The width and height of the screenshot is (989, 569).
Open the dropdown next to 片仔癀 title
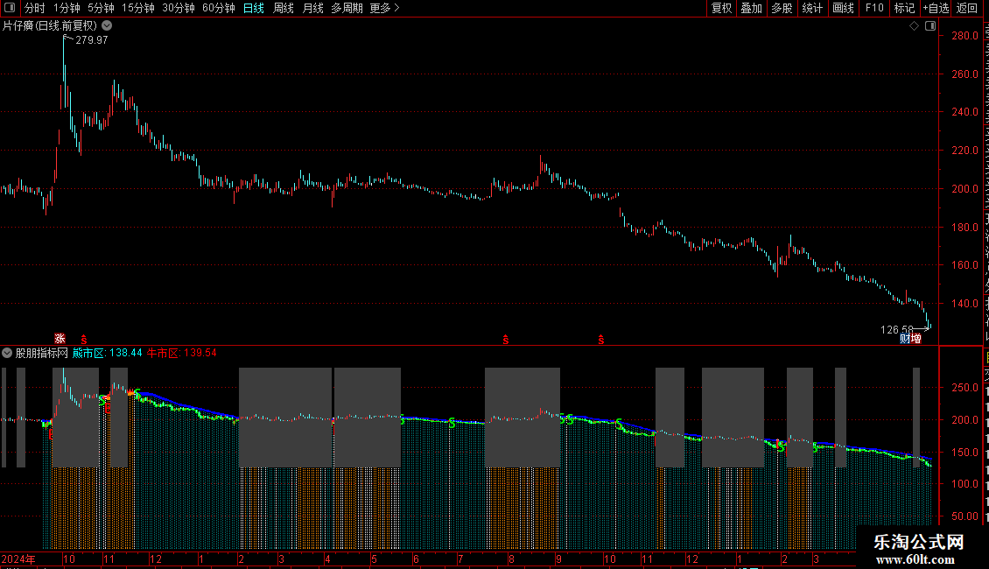pyautogui.click(x=108, y=26)
